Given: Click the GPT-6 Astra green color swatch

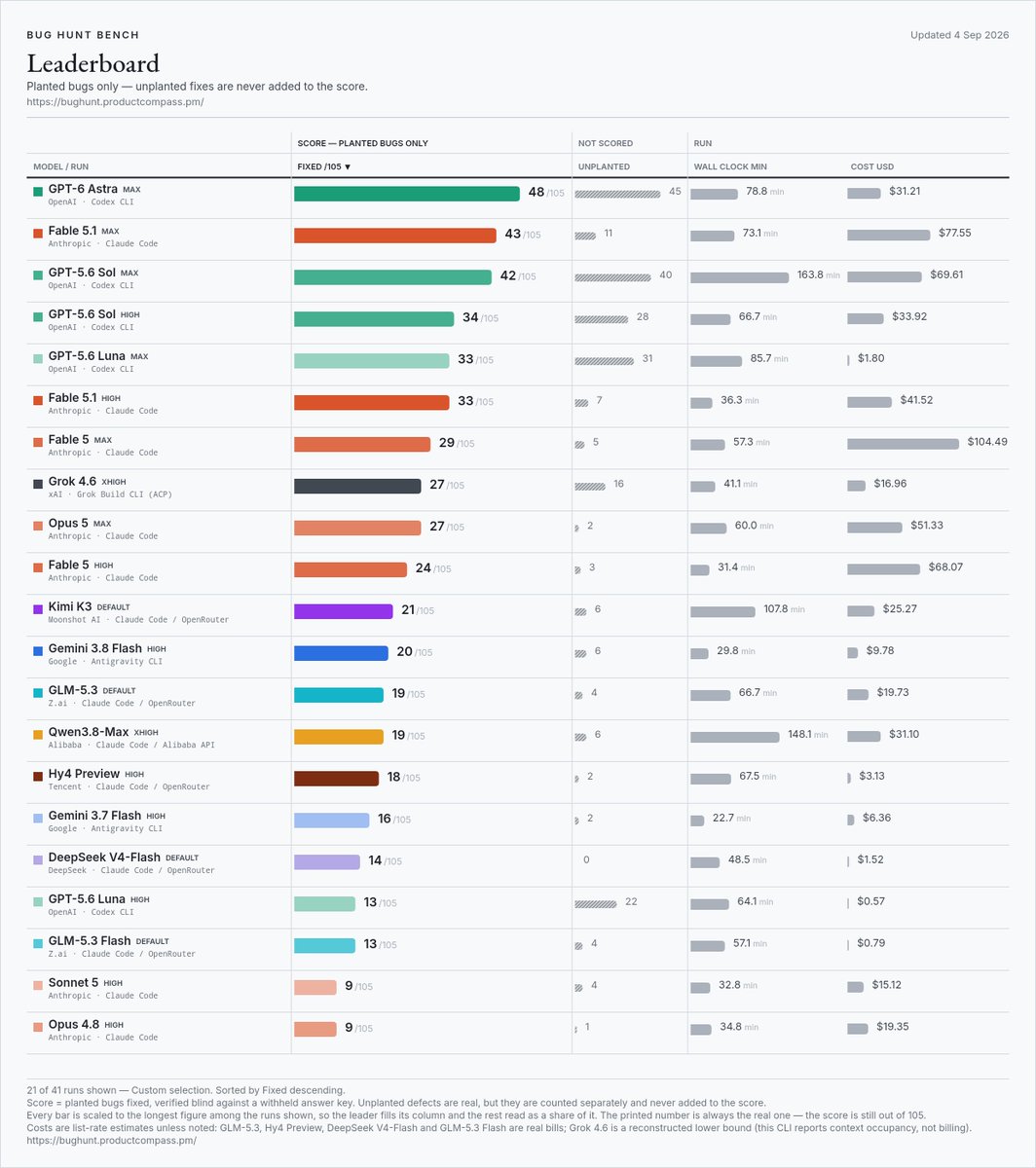Looking at the screenshot, I should click(x=38, y=191).
